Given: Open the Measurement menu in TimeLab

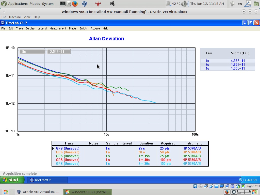Looking at the screenshot, I should [58, 28].
